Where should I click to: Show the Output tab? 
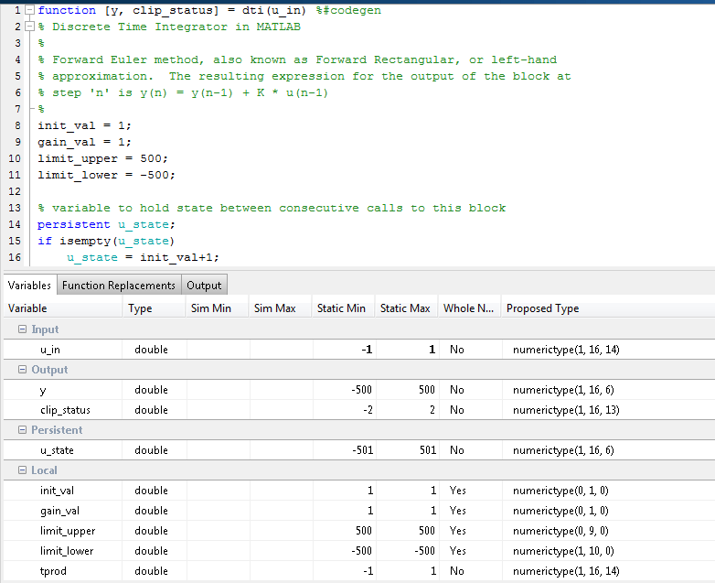[204, 286]
